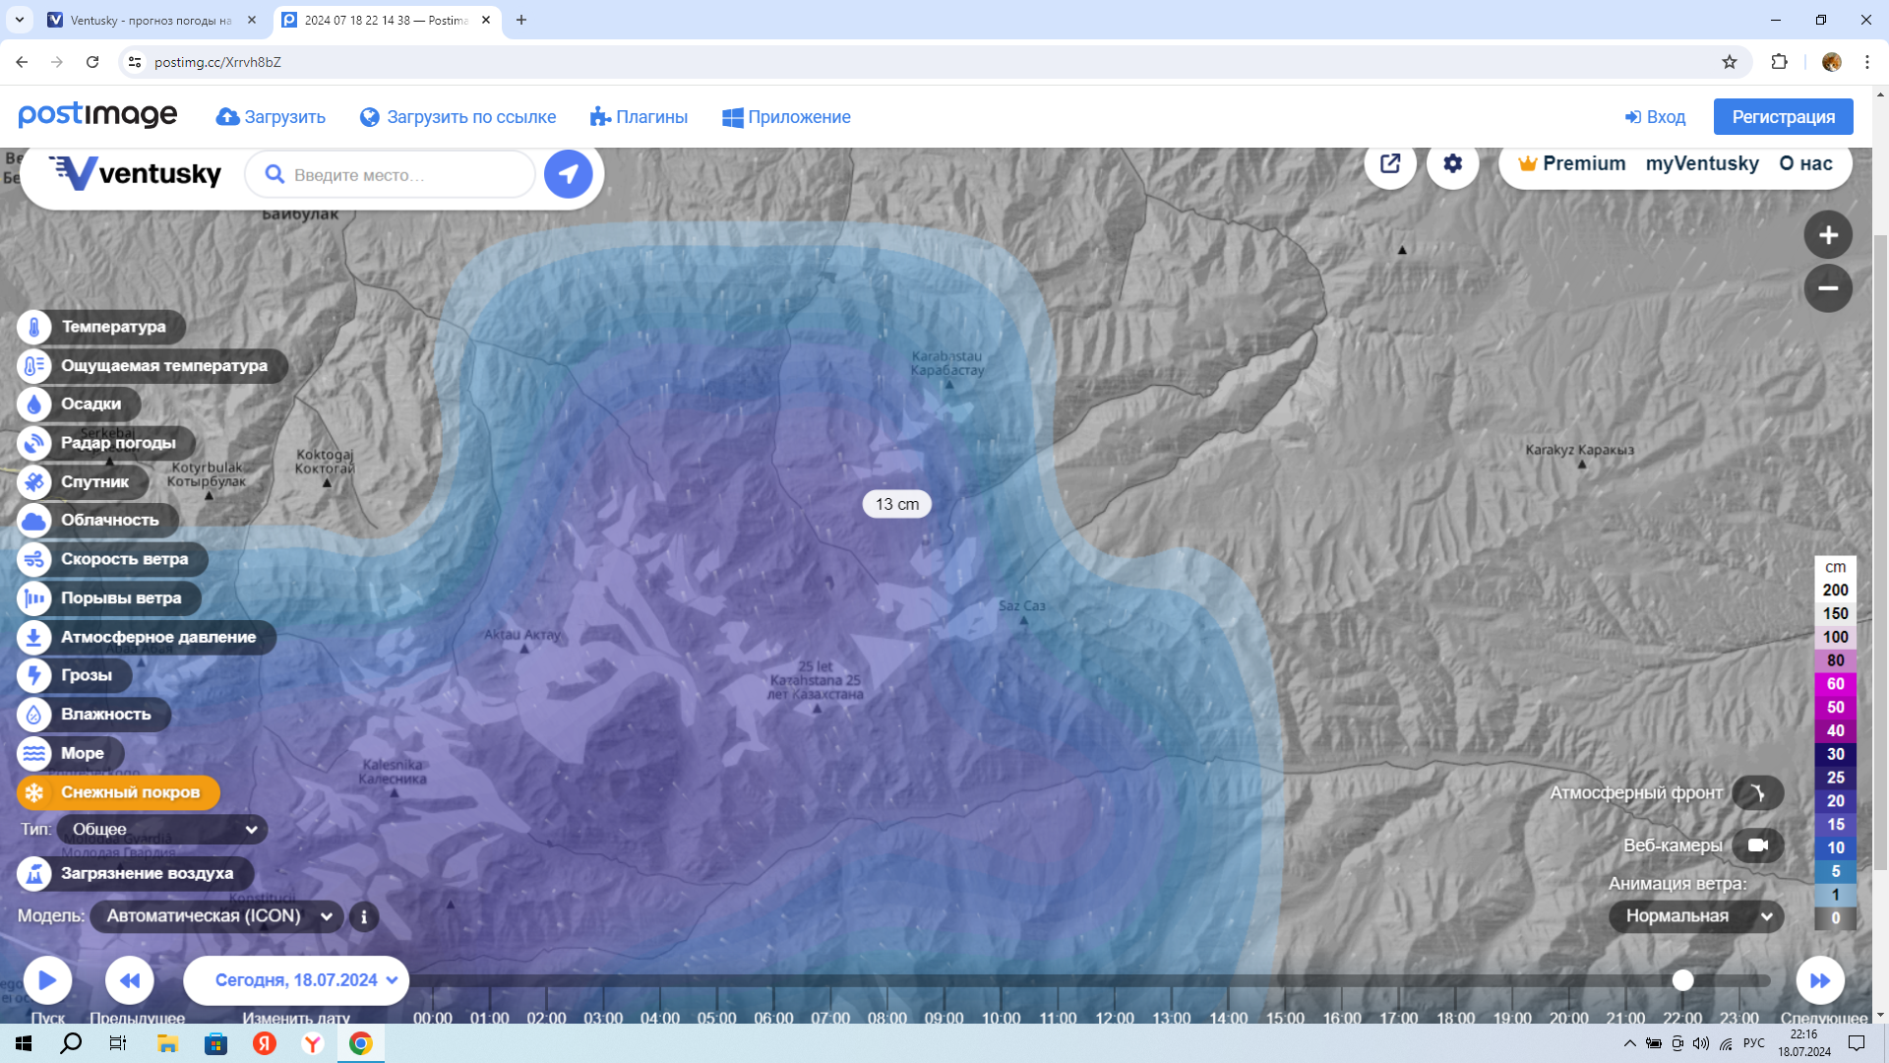Open the wind animation dropdown
Image resolution: width=1889 pixels, height=1063 pixels.
click(x=1696, y=916)
